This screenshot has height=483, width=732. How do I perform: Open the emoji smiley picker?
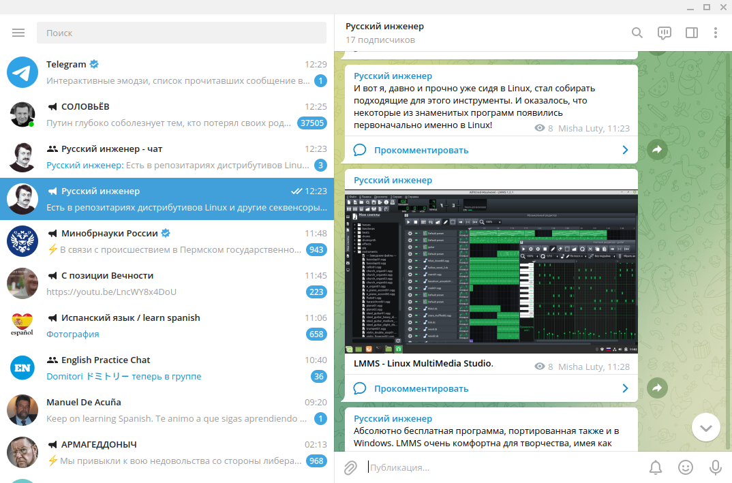[686, 467]
